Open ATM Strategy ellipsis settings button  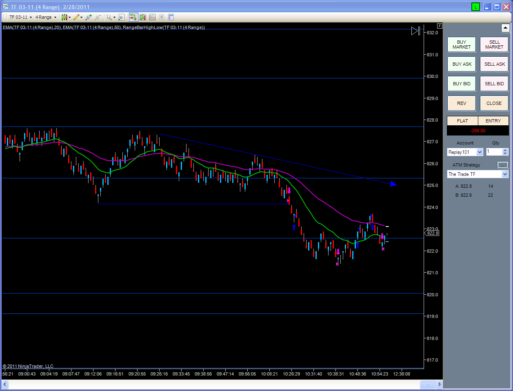pyautogui.click(x=503, y=165)
